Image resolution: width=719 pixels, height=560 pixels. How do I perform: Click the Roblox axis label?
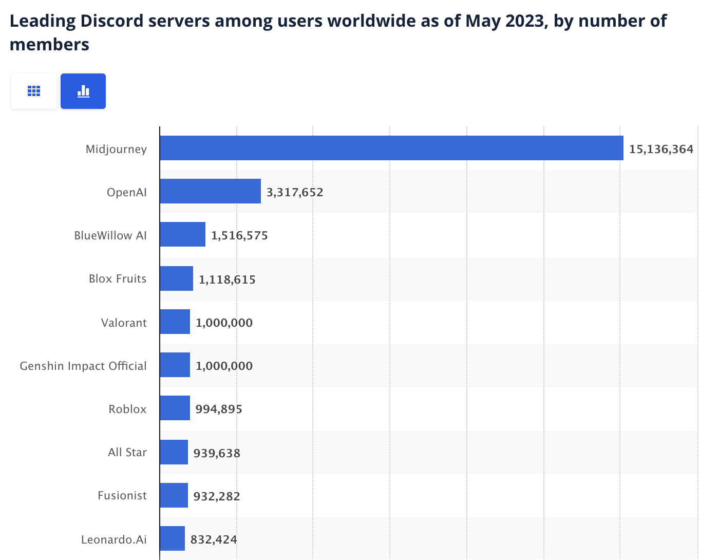point(127,409)
